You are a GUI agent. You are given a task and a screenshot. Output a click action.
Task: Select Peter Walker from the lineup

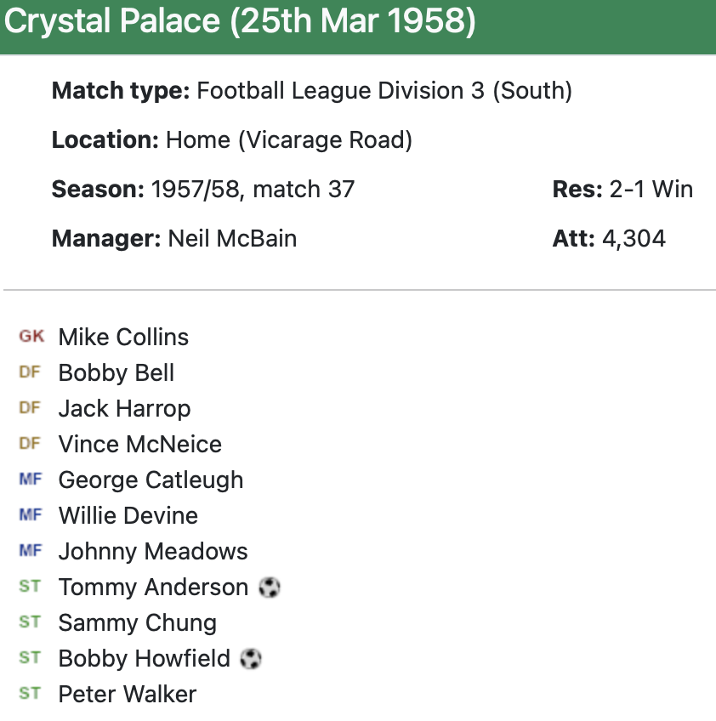127,694
